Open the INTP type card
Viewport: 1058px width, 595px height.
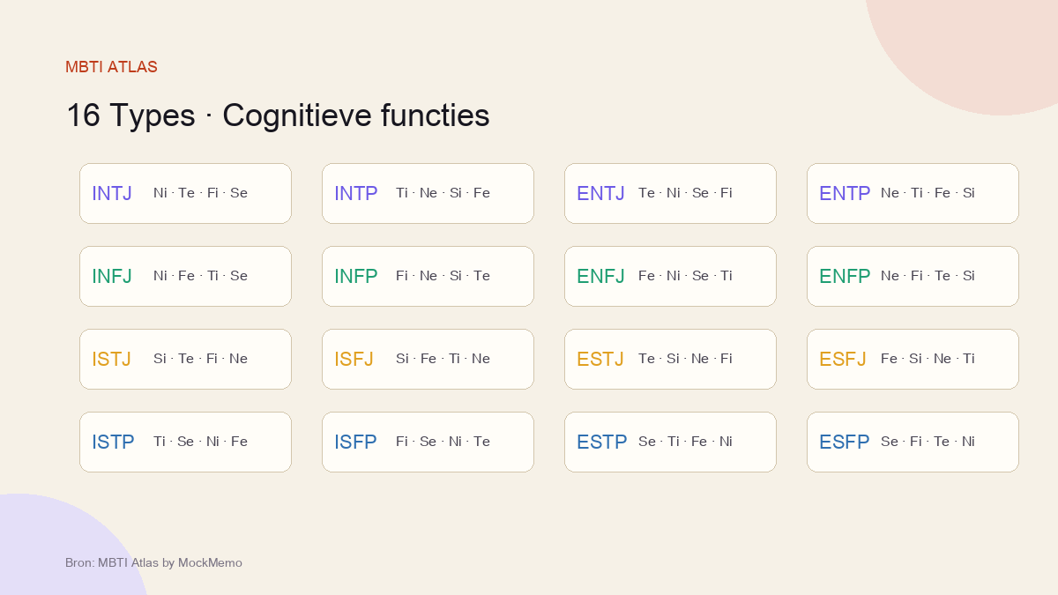coord(428,193)
